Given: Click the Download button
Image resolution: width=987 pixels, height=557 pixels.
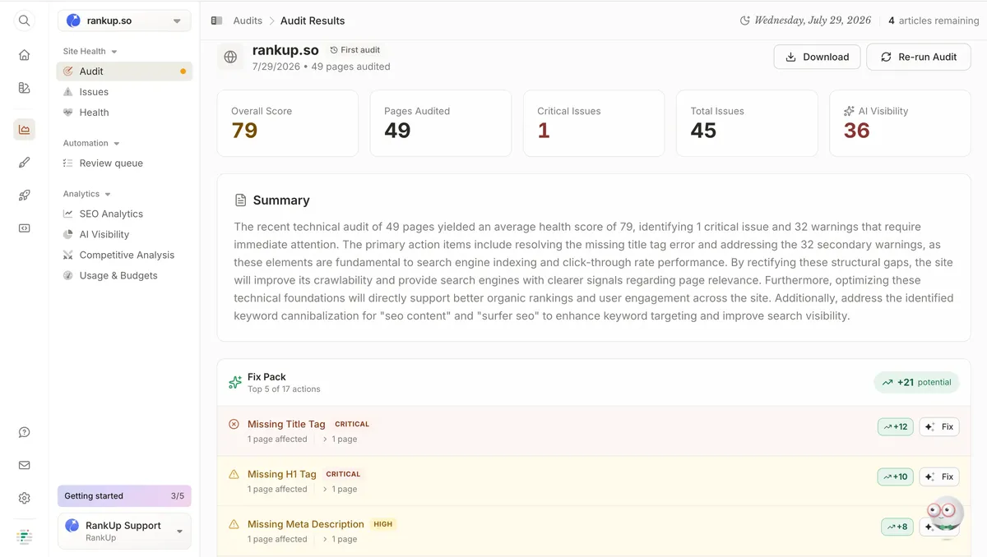Looking at the screenshot, I should 817,57.
